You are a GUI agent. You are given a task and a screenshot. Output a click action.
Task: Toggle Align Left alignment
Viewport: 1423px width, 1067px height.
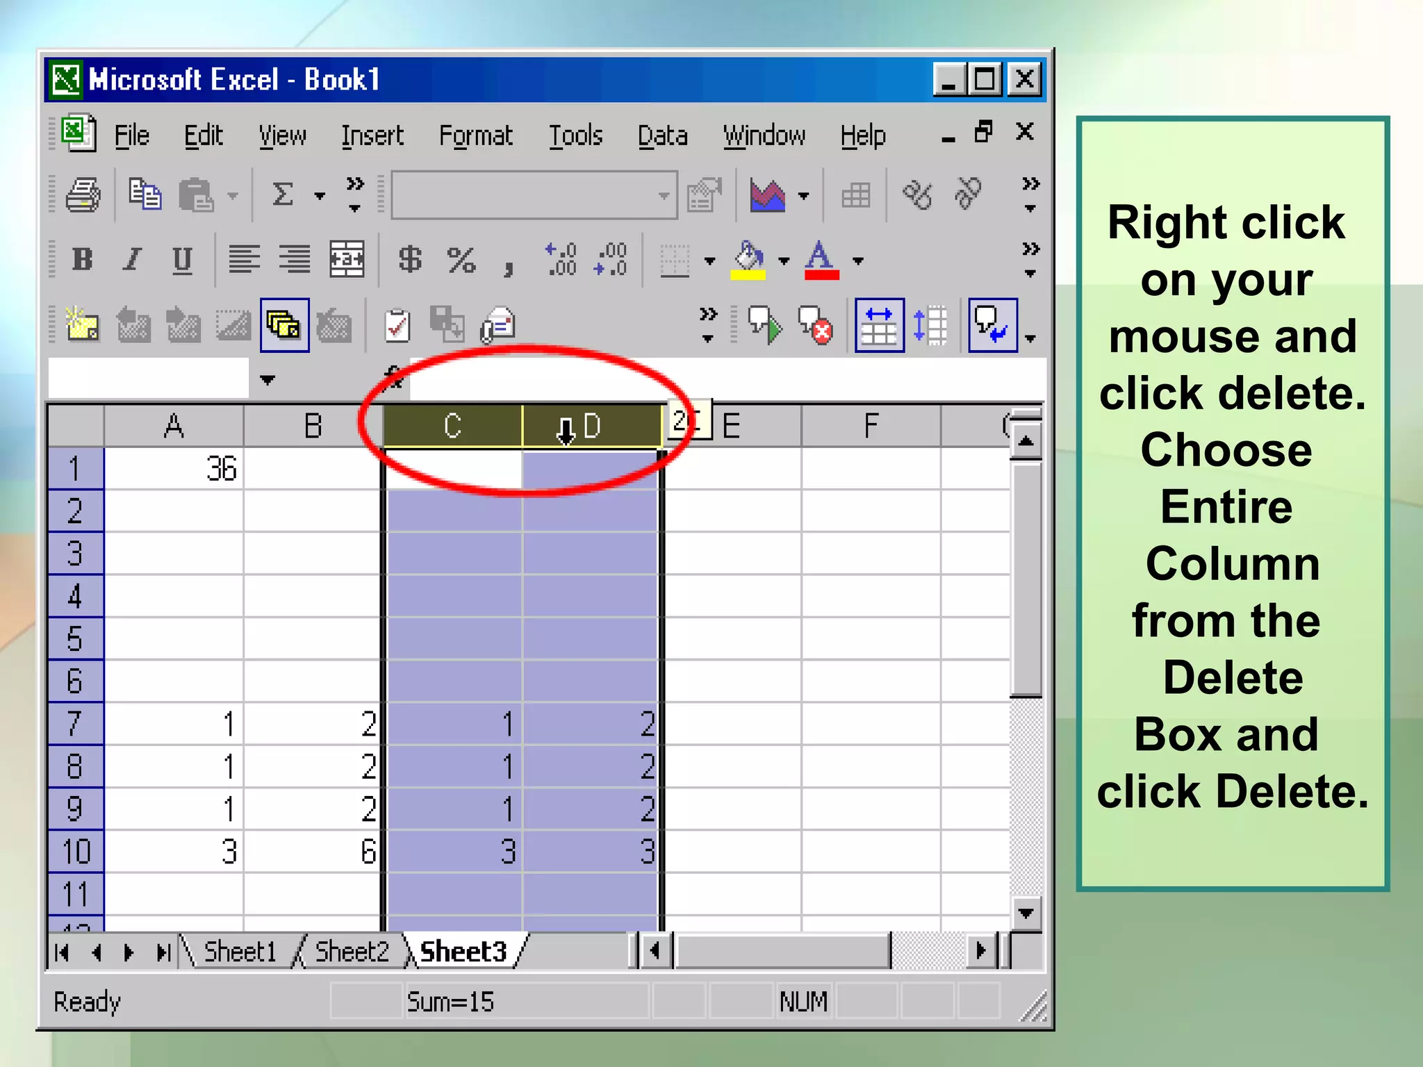(245, 260)
